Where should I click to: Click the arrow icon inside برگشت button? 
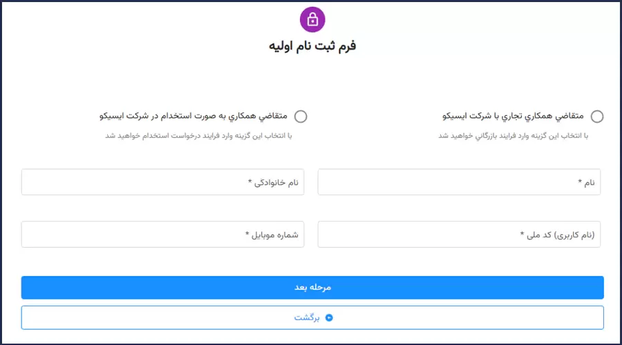(x=329, y=318)
